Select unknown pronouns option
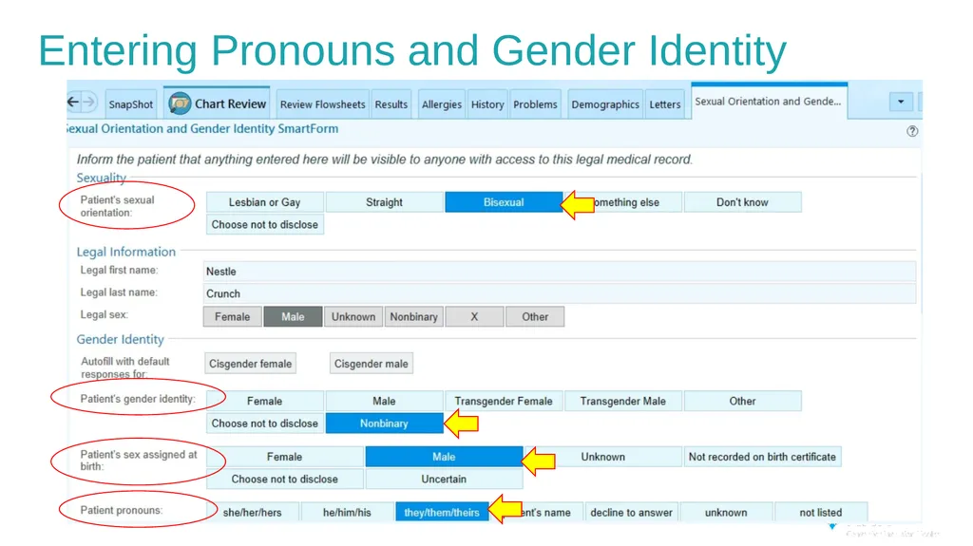 [726, 513]
